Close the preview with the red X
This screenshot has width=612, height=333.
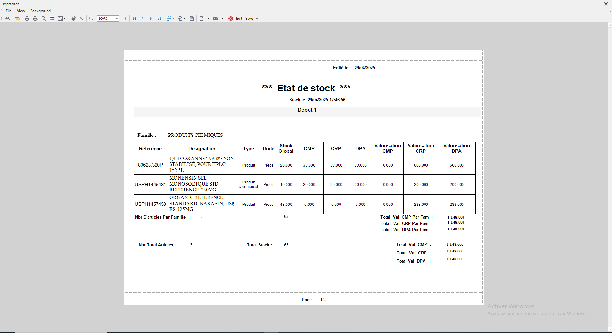point(231,19)
